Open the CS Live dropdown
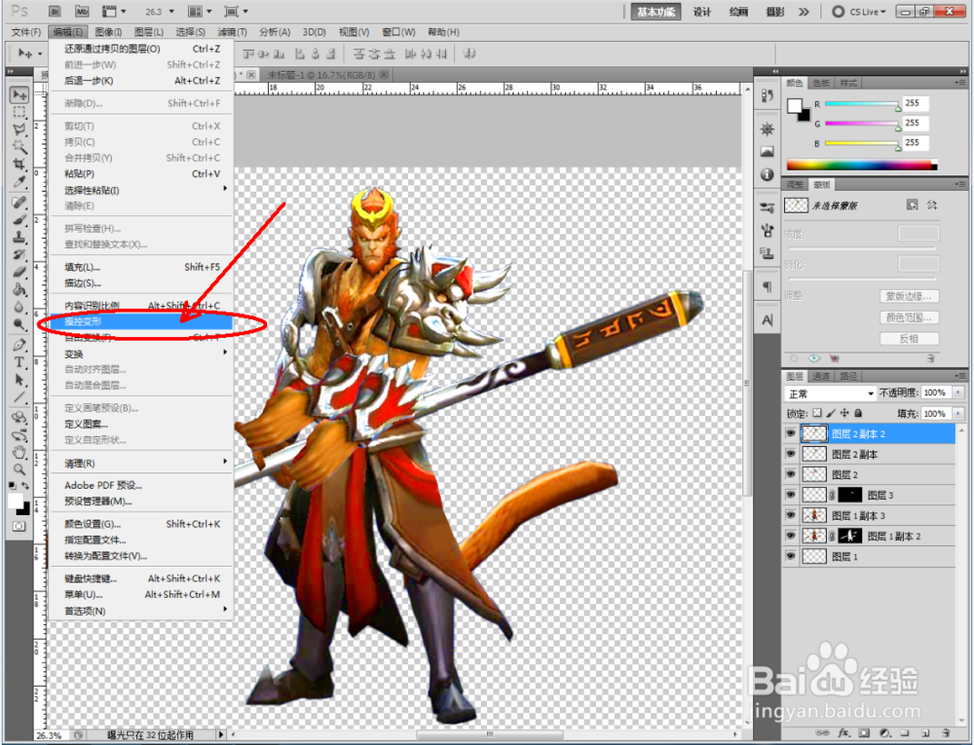Screen dimensions: 974x745 867,11
